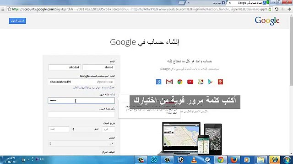Screen dimensions: 293x164
Task: Close the Facebook tab
Action: [x=189, y=3]
